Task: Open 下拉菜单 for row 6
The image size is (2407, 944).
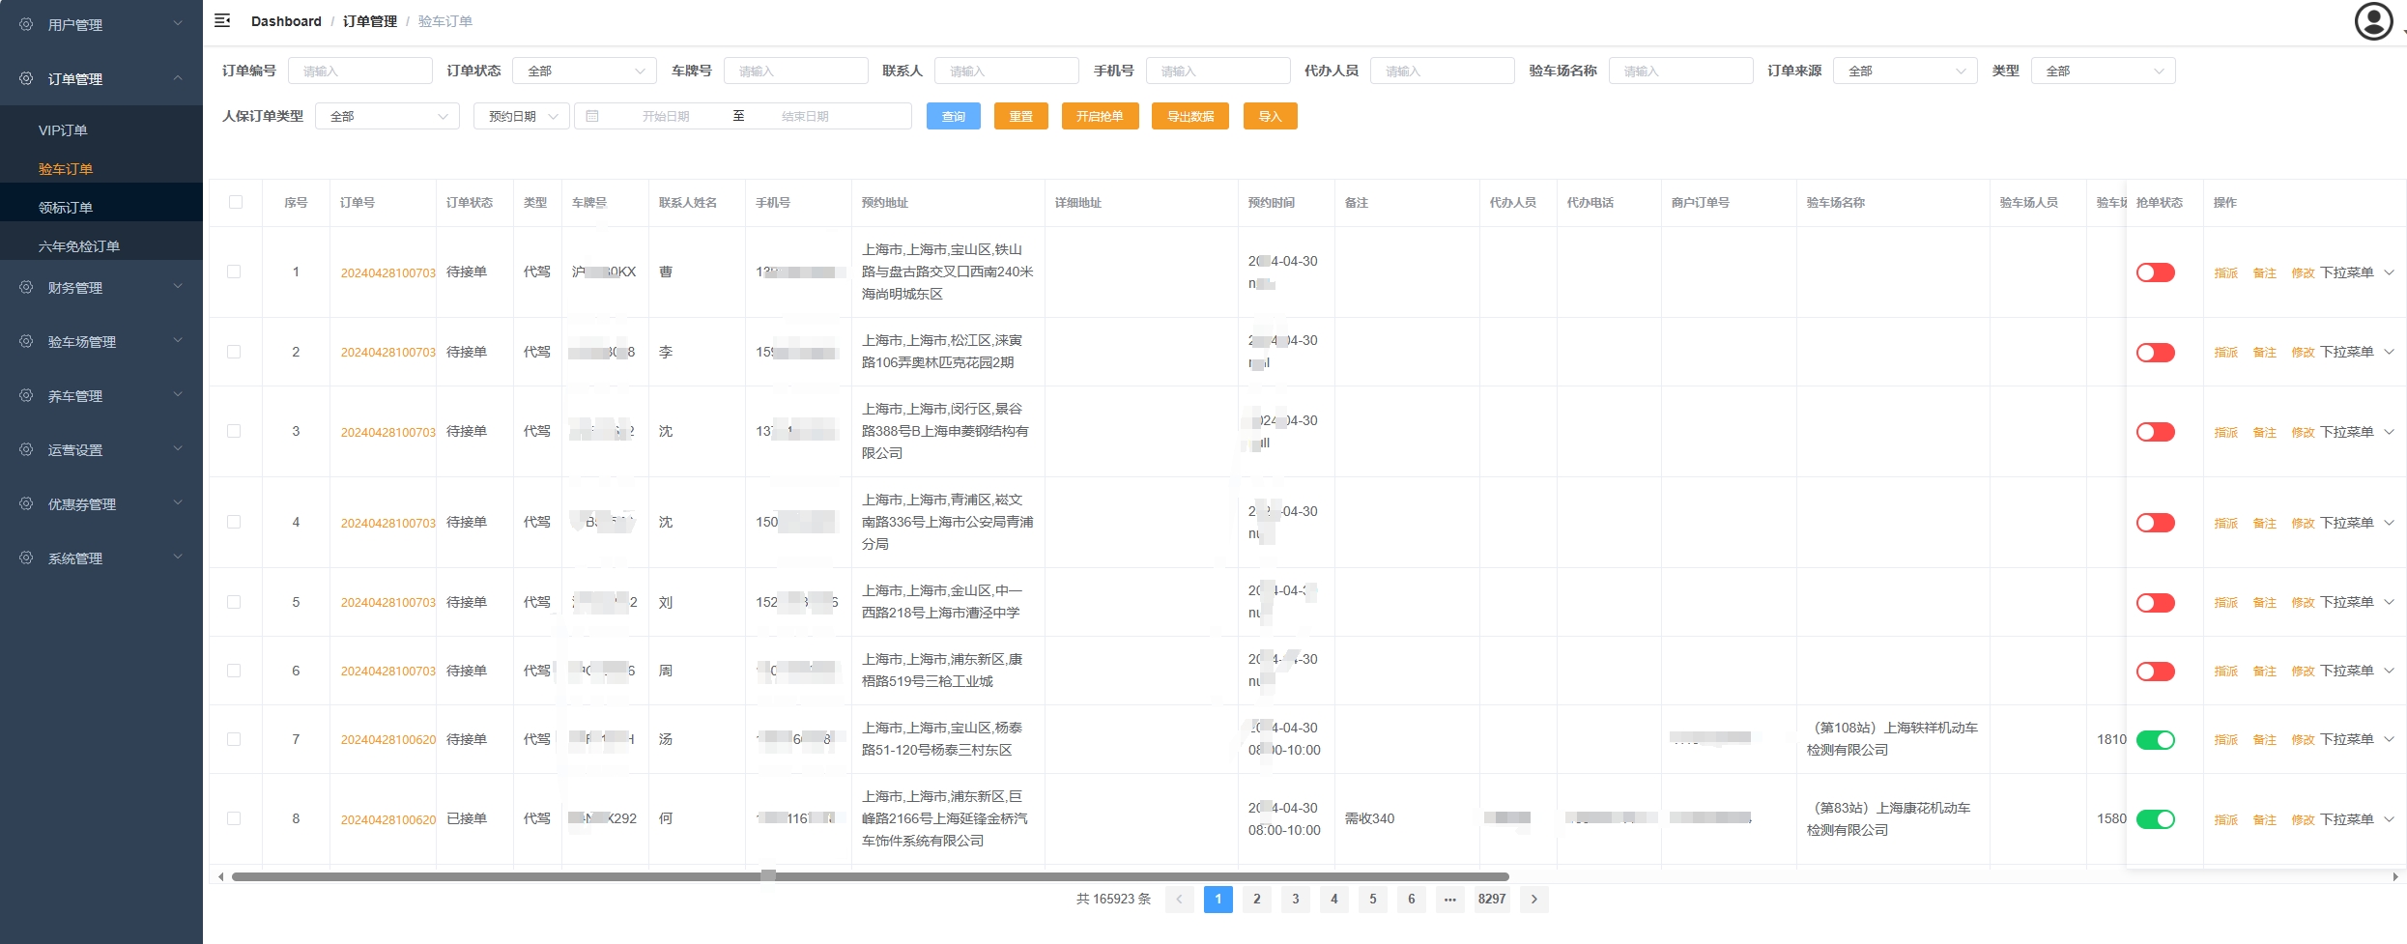Action: (x=2357, y=671)
